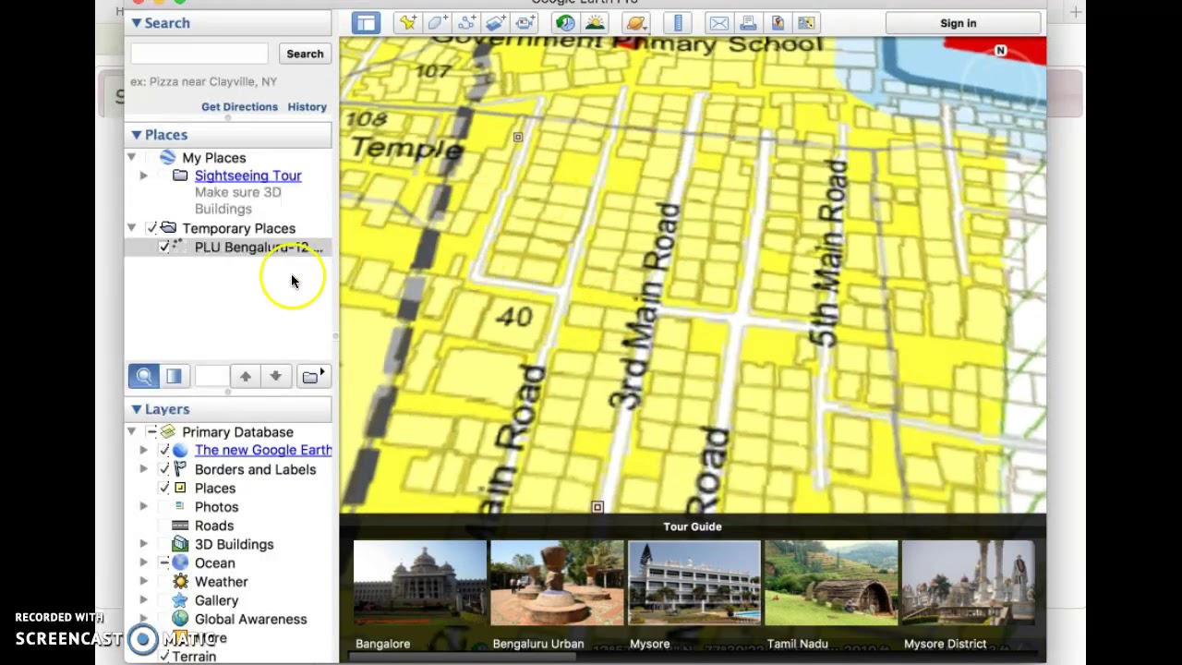Uncheck the Temporary Places checkbox
This screenshot has width=1182, height=665.
point(151,228)
